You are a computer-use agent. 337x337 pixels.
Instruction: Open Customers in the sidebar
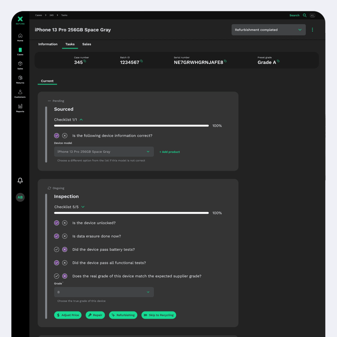tap(20, 94)
